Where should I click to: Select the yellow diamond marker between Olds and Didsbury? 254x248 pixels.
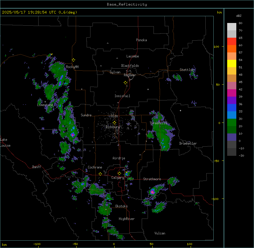tap(114, 123)
